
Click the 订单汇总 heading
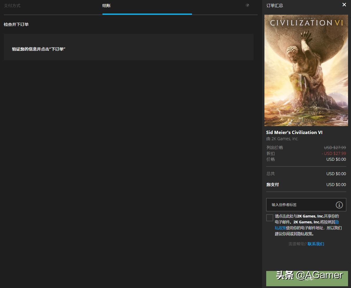point(274,6)
